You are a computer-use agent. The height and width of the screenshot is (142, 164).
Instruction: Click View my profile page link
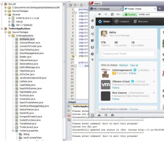point(119,35)
